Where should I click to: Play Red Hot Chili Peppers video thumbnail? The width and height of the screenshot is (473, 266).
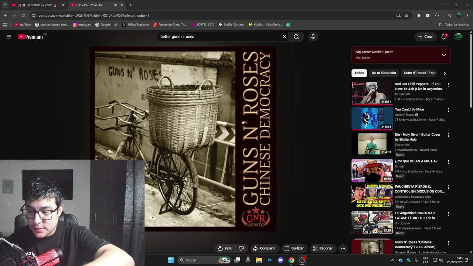[372, 93]
